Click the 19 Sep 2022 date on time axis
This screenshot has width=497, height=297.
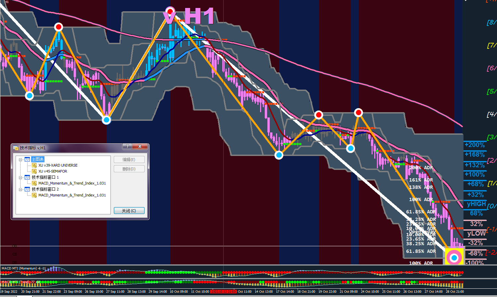coord(9,292)
